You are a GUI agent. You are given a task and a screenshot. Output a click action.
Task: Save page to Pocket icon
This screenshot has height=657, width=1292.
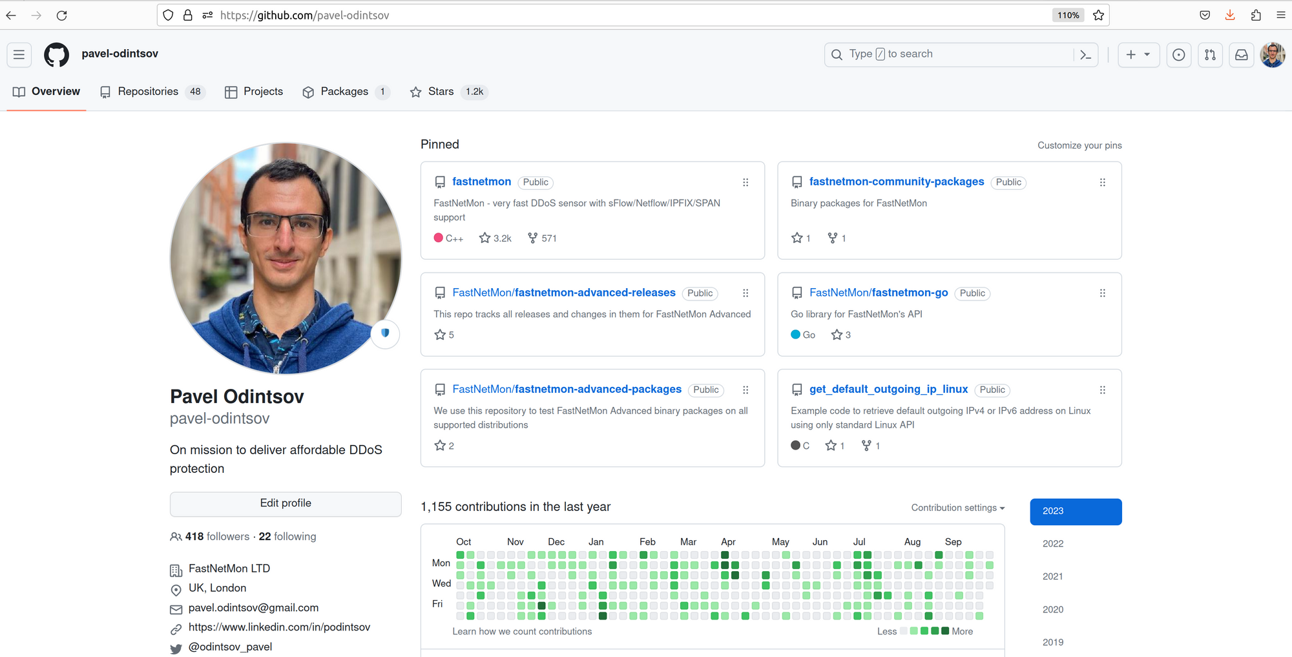(1205, 16)
